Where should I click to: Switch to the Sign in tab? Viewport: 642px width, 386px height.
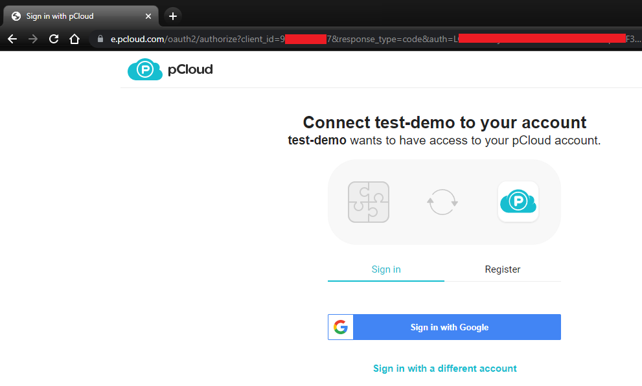pyautogui.click(x=385, y=269)
